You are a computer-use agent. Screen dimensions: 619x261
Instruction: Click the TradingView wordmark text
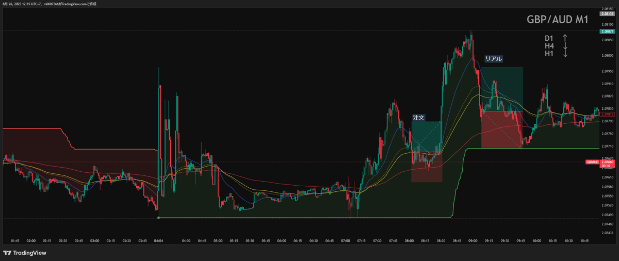30,253
